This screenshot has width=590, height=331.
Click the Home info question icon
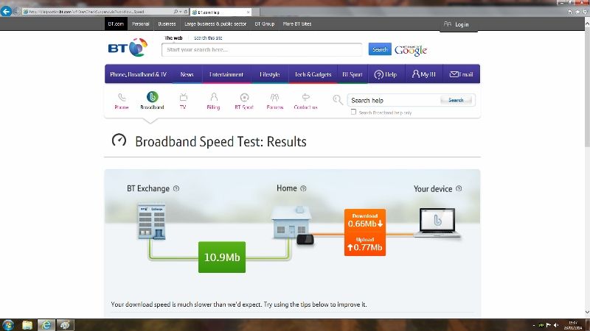(x=303, y=188)
